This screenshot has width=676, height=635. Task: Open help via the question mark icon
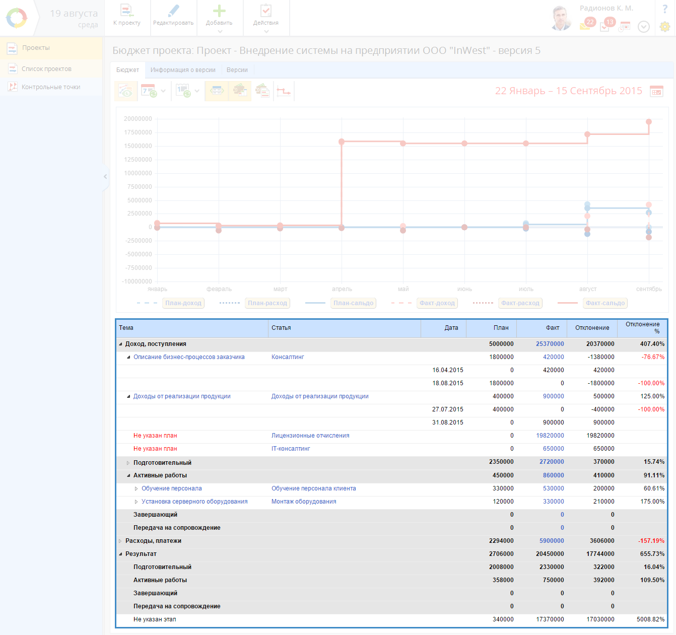[664, 9]
